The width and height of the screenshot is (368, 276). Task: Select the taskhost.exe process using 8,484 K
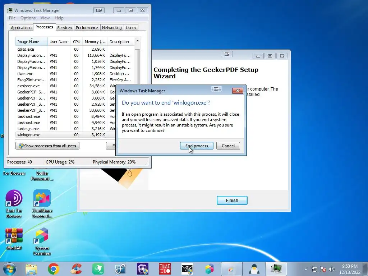click(x=66, y=116)
